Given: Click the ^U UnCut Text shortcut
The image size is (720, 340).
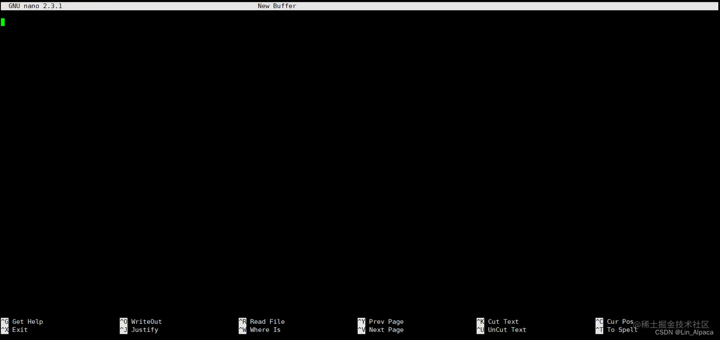Looking at the screenshot, I should tap(501, 330).
